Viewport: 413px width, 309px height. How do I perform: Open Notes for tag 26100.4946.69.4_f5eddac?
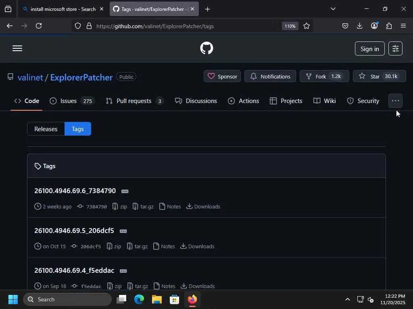(x=165, y=286)
